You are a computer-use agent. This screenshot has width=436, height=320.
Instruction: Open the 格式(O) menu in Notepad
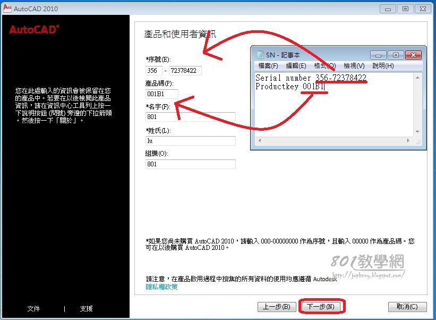coord(325,66)
